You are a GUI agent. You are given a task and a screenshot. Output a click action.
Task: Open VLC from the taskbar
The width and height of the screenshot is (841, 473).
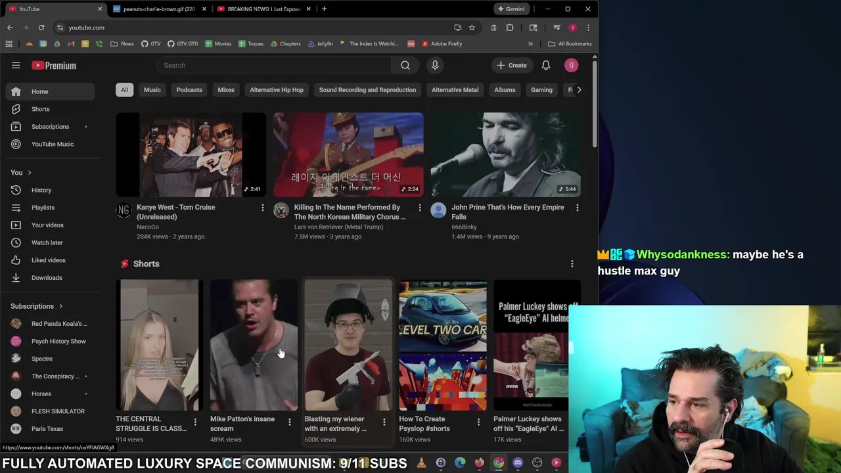coord(421,462)
